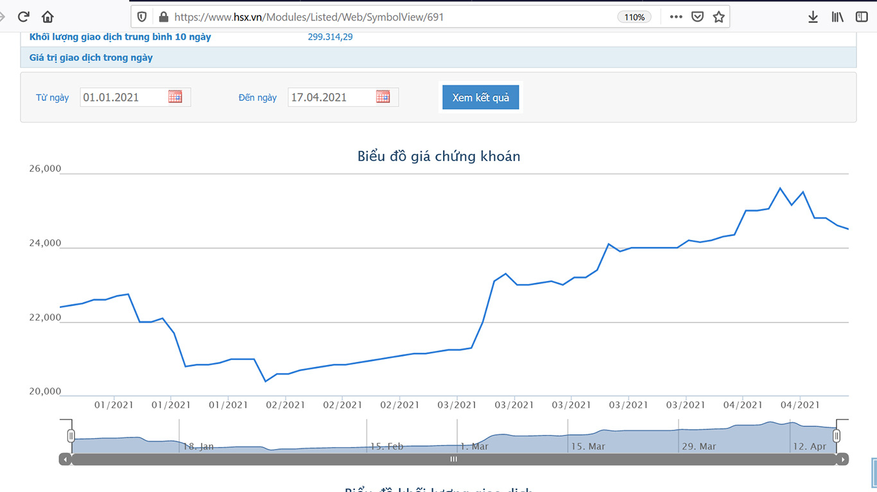The width and height of the screenshot is (877, 492).
Task: Go to the browser home page
Action: [x=48, y=17]
